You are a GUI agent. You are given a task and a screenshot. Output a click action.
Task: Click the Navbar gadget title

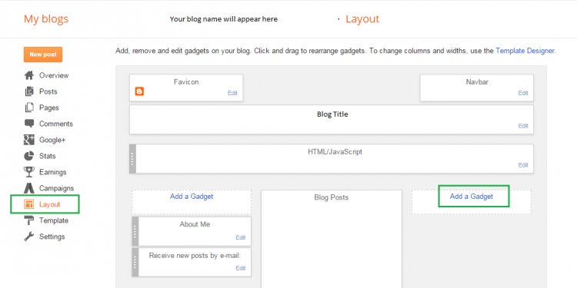(477, 82)
